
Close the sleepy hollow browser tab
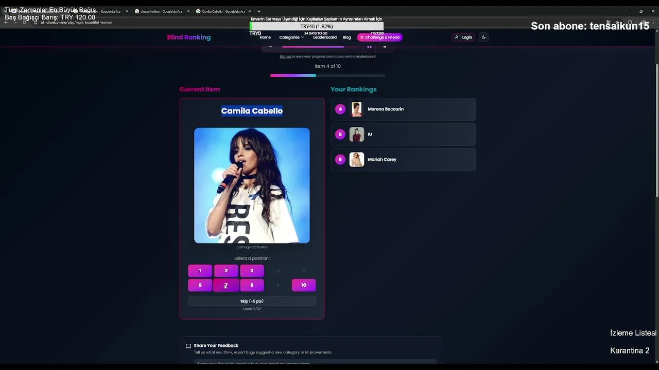188,11
